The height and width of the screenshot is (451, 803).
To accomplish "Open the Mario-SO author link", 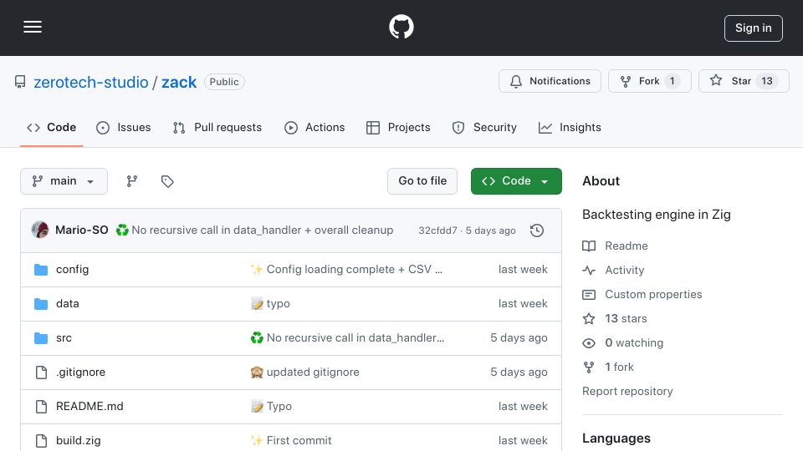I will pyautogui.click(x=81, y=231).
